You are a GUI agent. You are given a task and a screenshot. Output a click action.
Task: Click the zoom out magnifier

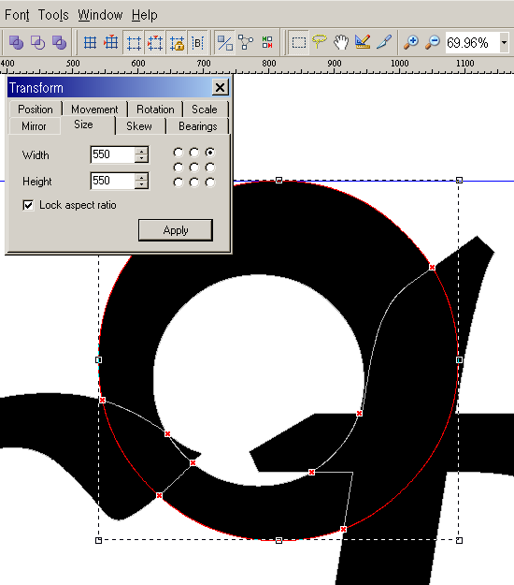point(433,42)
